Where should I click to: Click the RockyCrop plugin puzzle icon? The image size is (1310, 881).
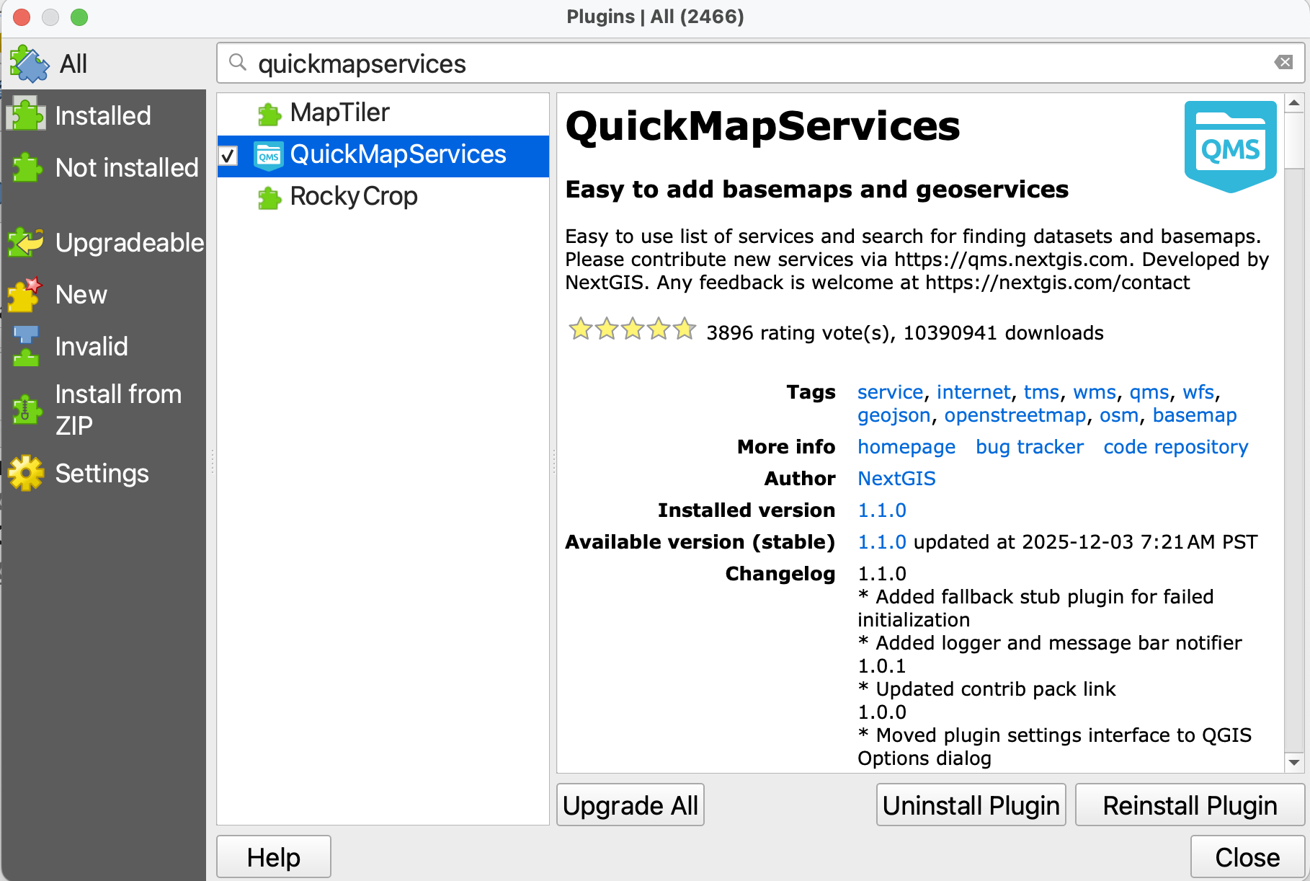[x=269, y=198]
